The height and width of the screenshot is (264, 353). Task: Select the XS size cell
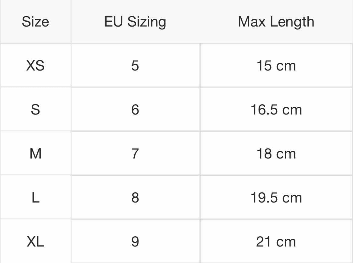(35, 65)
